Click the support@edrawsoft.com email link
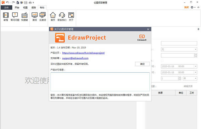 tap(75, 58)
